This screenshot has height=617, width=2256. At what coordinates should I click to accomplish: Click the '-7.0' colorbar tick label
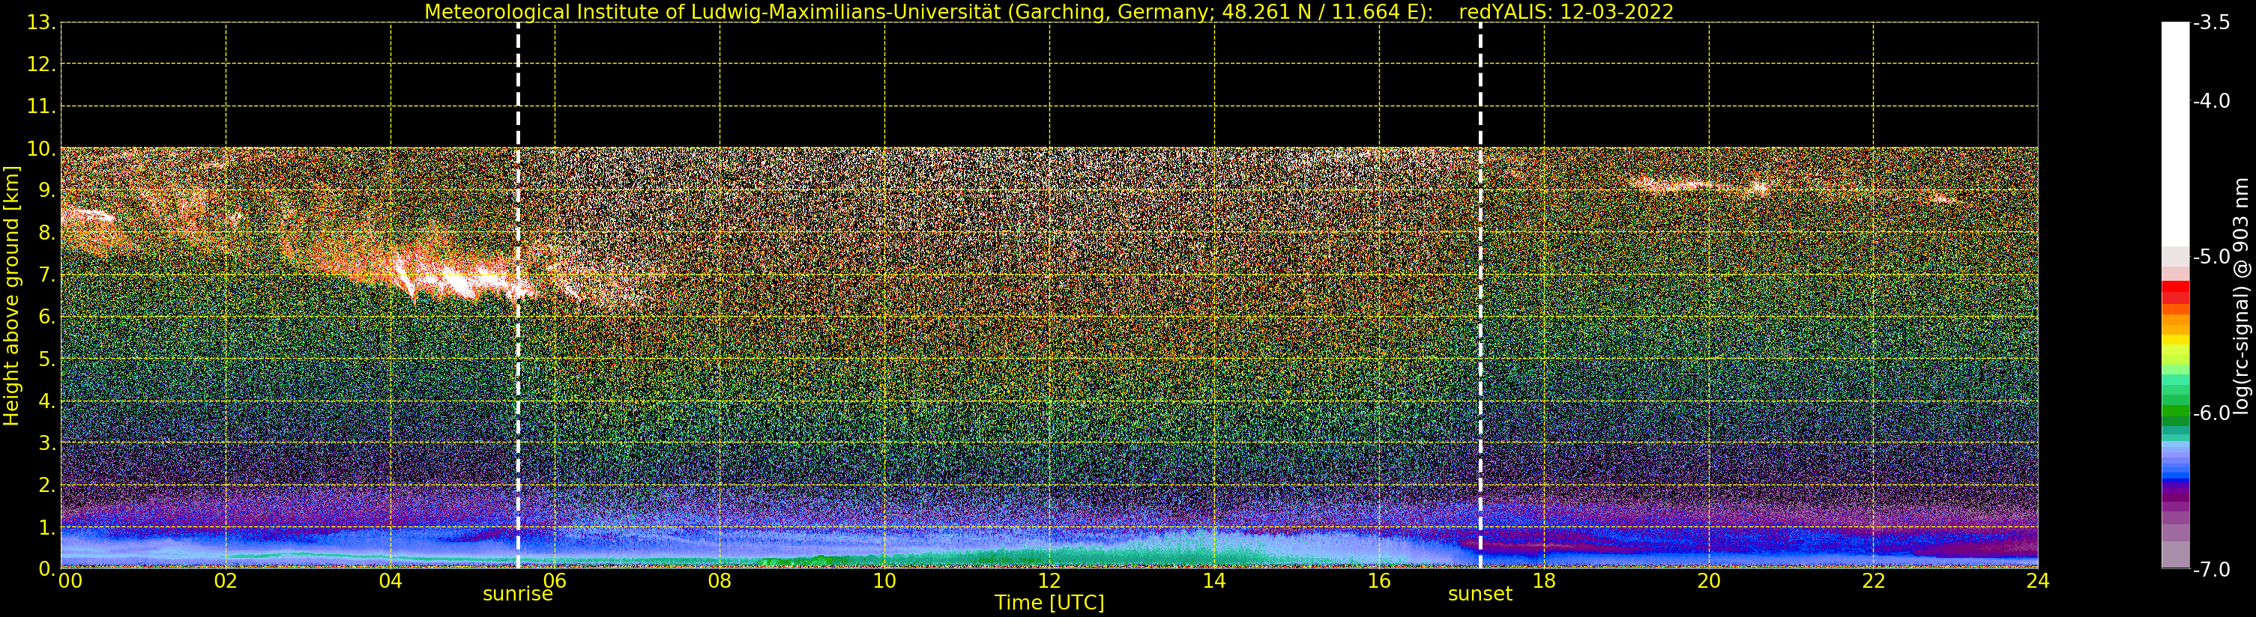[x=2211, y=569]
